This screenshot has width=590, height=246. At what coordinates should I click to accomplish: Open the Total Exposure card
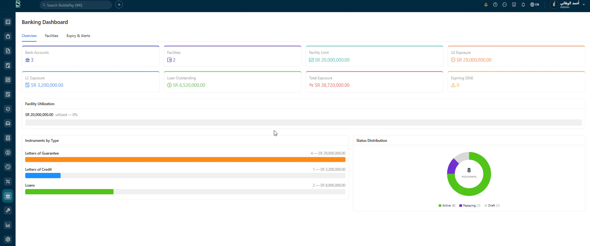pos(374,82)
